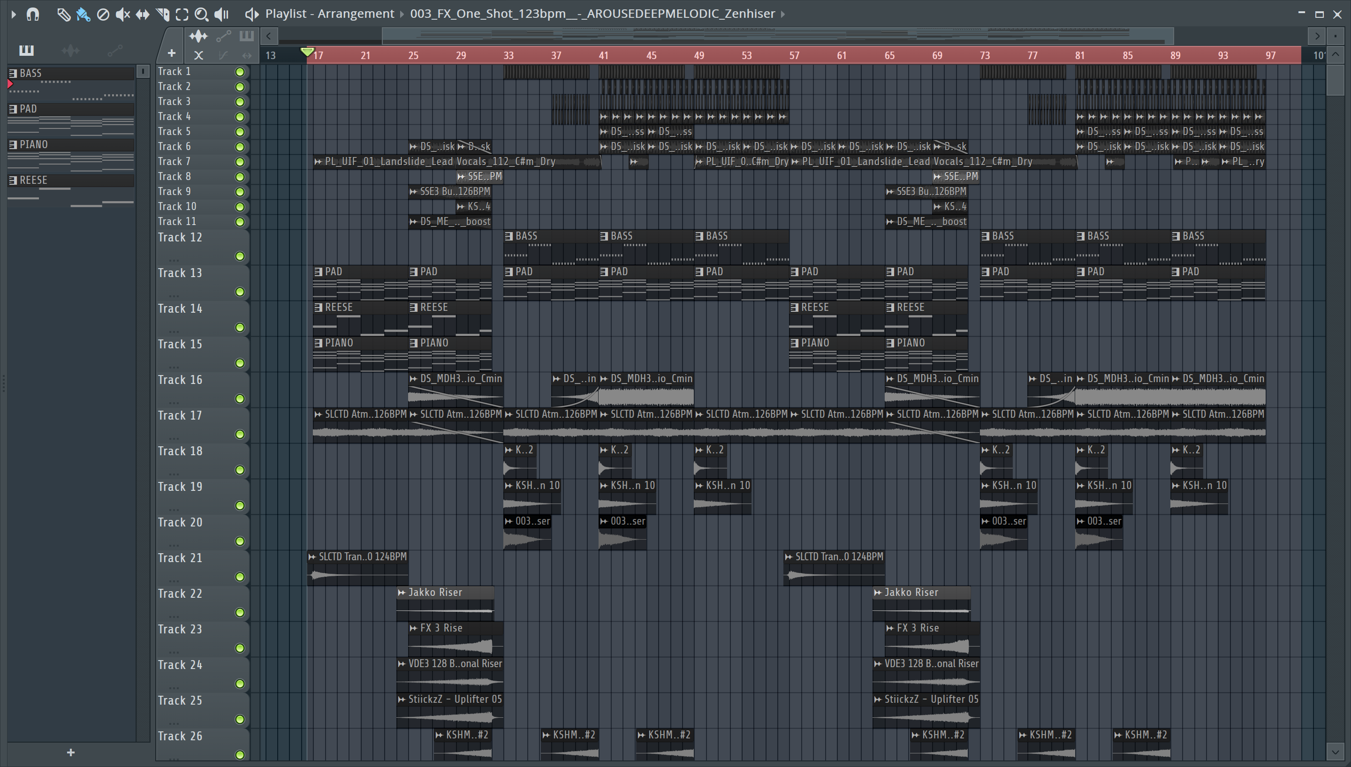Click the green playhead marker on the timeline
This screenshot has height=767, width=1351.
(x=307, y=52)
